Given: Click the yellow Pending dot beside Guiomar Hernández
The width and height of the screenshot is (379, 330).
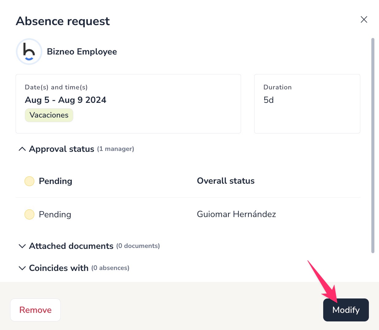Looking at the screenshot, I should click(29, 215).
